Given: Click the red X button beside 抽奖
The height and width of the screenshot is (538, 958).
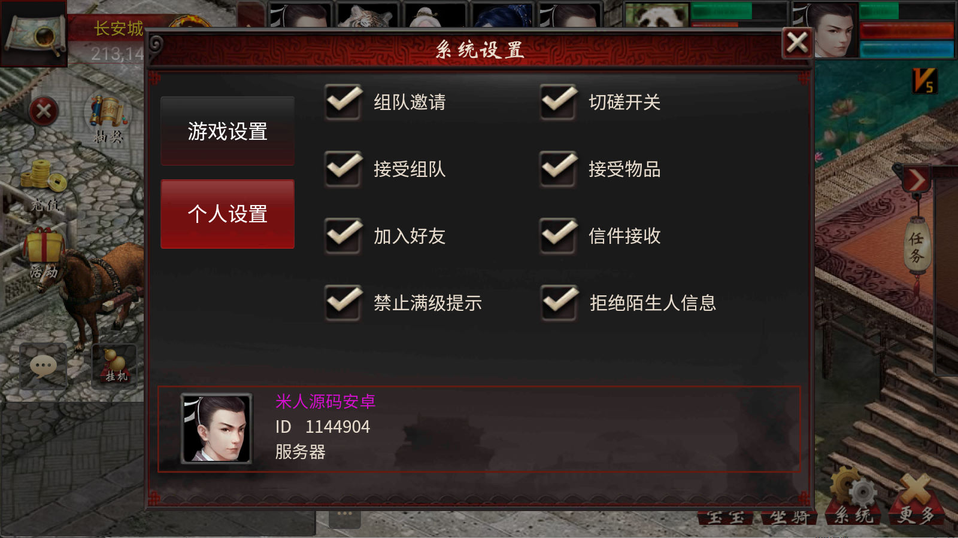Looking at the screenshot, I should tap(44, 111).
